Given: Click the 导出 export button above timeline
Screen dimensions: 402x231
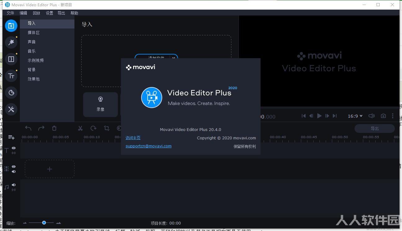Looking at the screenshot, I should (375, 129).
